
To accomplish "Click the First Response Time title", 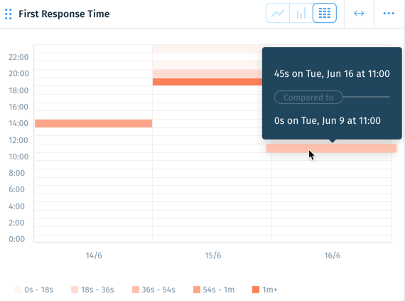I will (x=64, y=14).
